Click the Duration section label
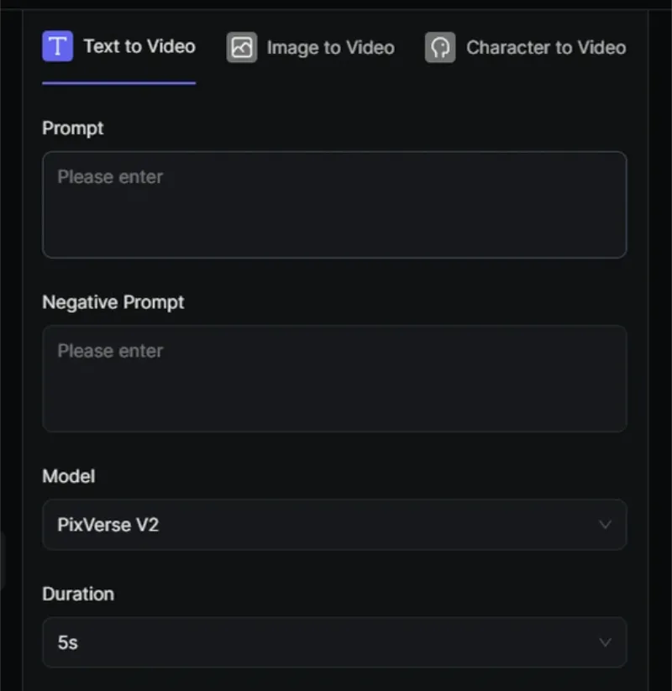This screenshot has width=672, height=691. 78,594
